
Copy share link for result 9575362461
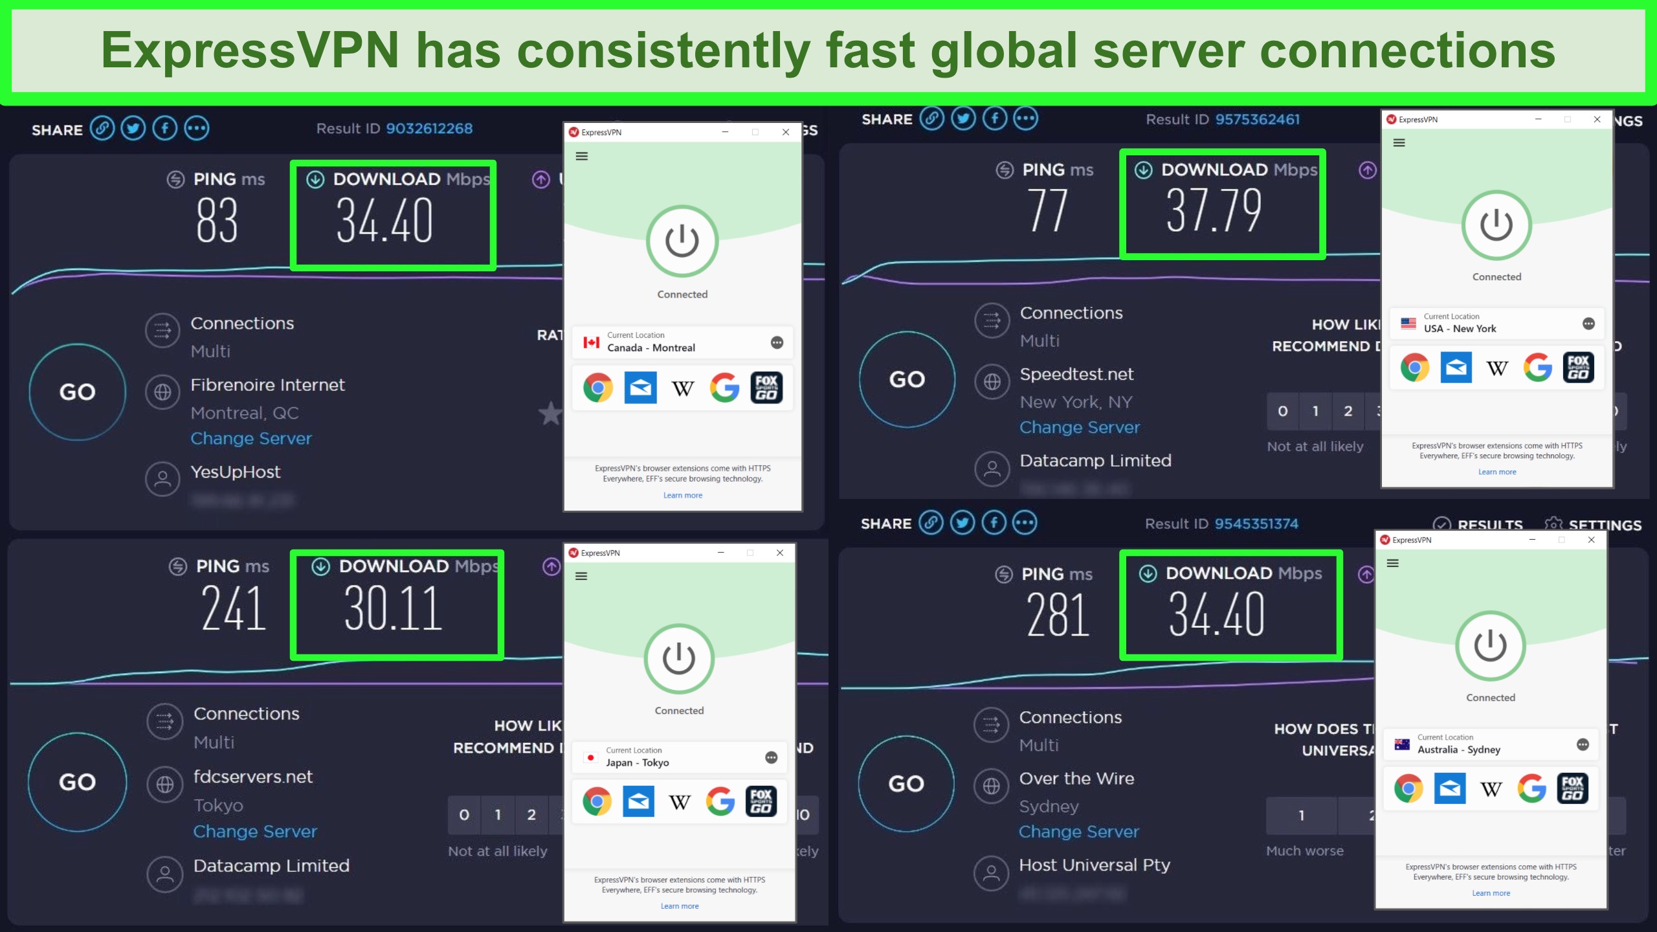point(932,118)
